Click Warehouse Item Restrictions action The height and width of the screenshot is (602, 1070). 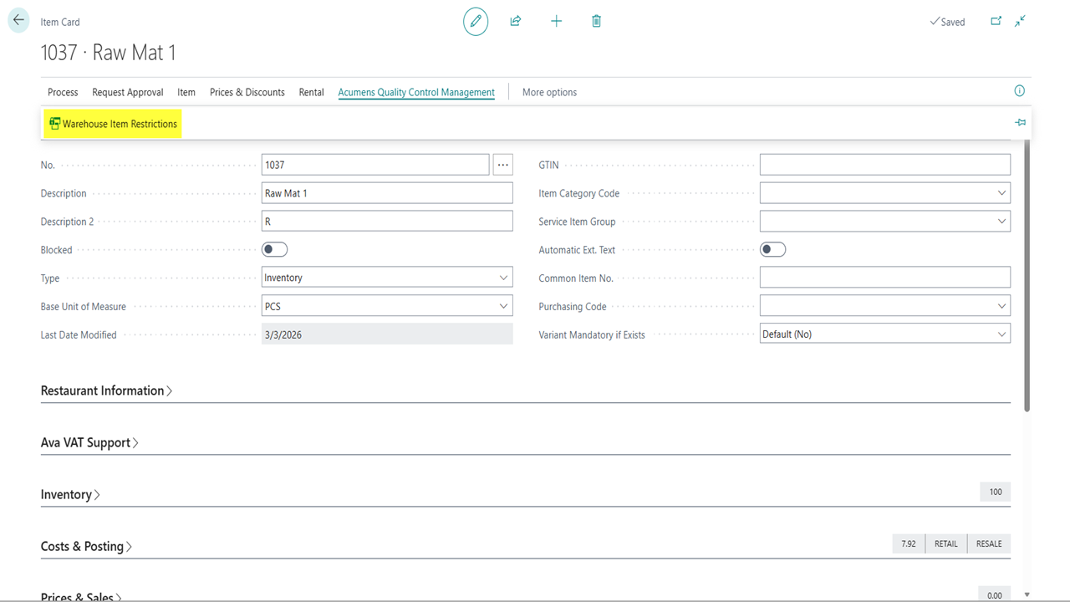[113, 124]
